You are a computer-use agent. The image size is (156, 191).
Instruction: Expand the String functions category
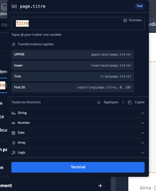[x=78, y=113]
